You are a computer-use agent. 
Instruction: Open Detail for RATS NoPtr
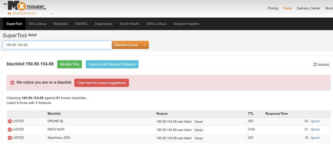coord(199,130)
